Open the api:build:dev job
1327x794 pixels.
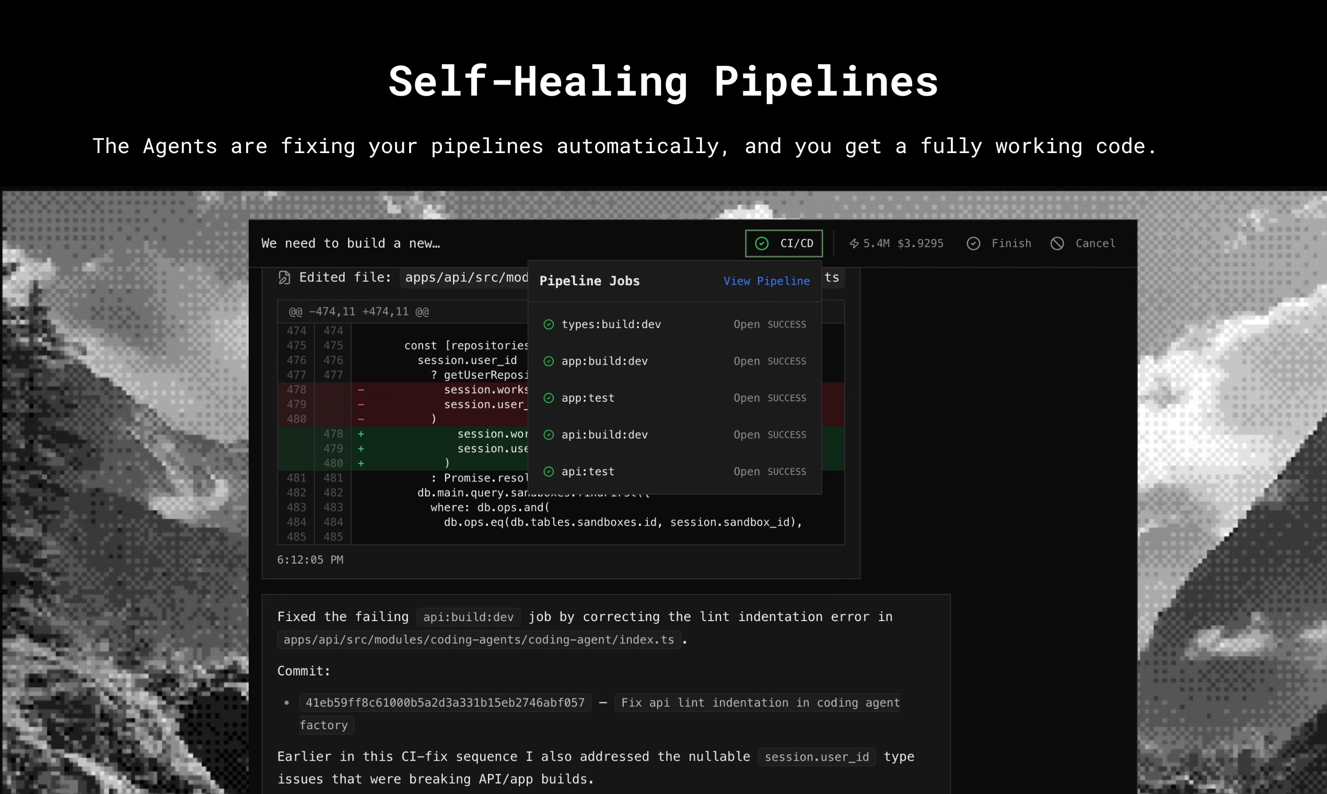coord(747,435)
